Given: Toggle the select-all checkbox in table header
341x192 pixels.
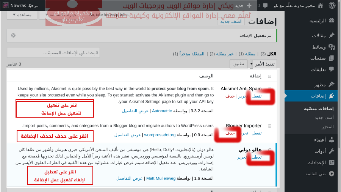Looking at the screenshot, I should (x=269, y=76).
